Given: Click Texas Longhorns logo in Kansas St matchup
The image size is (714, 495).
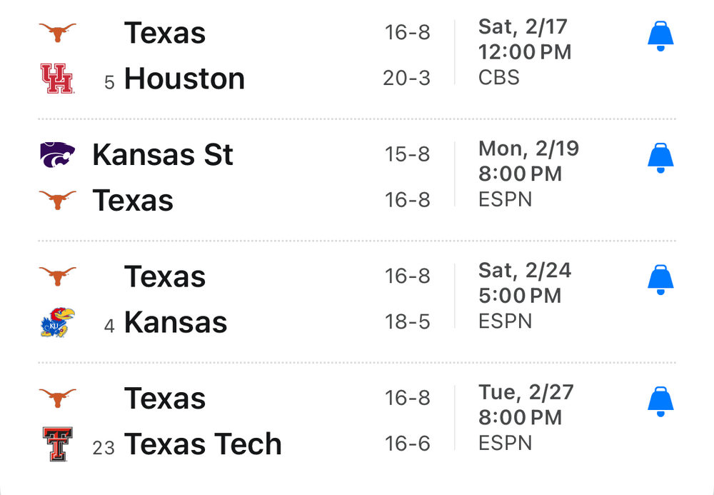Looking at the screenshot, I should click(x=57, y=201).
